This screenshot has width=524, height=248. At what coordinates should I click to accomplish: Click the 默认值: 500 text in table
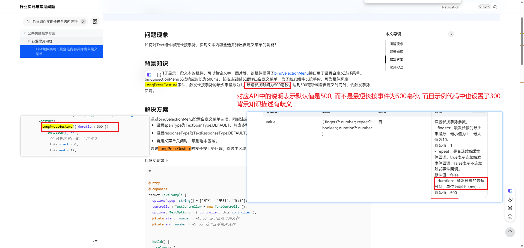pos(446,193)
